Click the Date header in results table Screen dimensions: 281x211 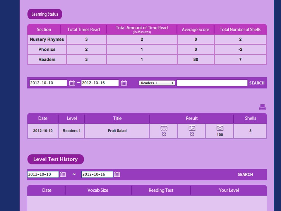click(43, 118)
